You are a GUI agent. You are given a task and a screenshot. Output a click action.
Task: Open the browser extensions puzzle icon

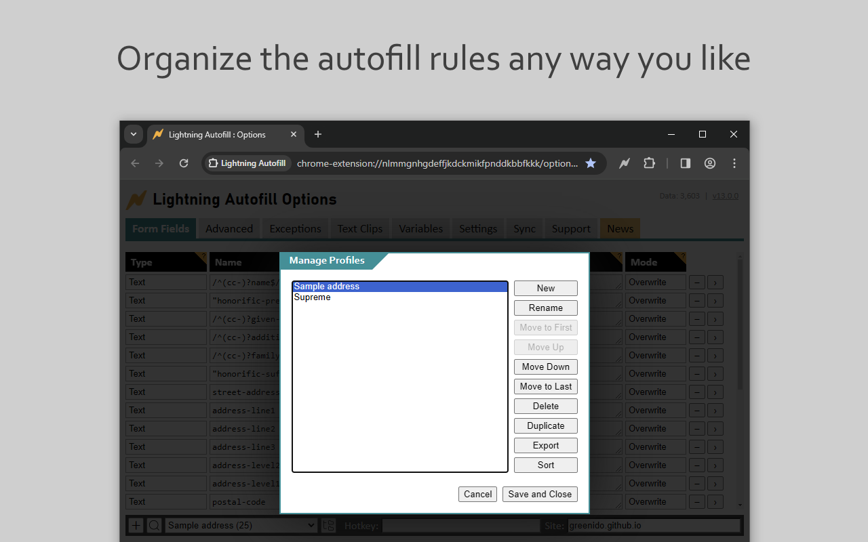click(x=649, y=163)
